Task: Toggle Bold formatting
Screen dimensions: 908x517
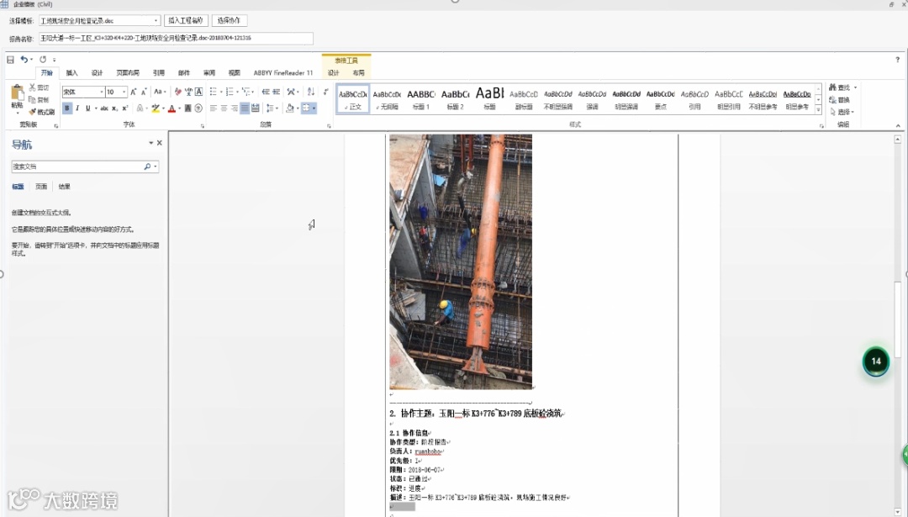Action: coord(67,108)
